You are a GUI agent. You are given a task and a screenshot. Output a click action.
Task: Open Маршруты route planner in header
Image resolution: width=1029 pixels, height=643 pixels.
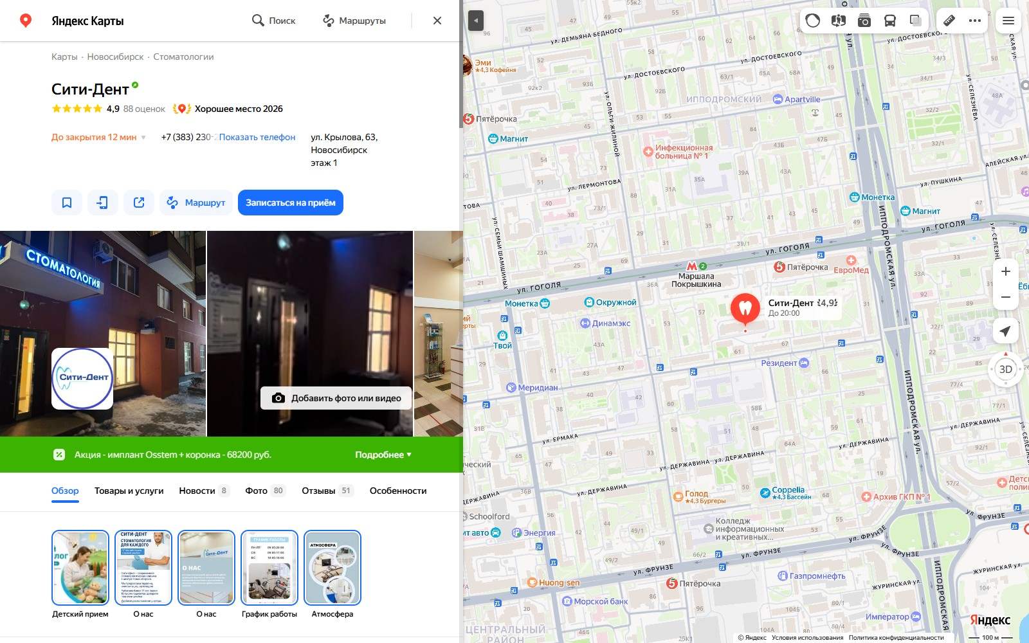click(354, 21)
